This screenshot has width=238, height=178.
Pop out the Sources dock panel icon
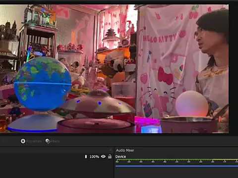[110, 150]
